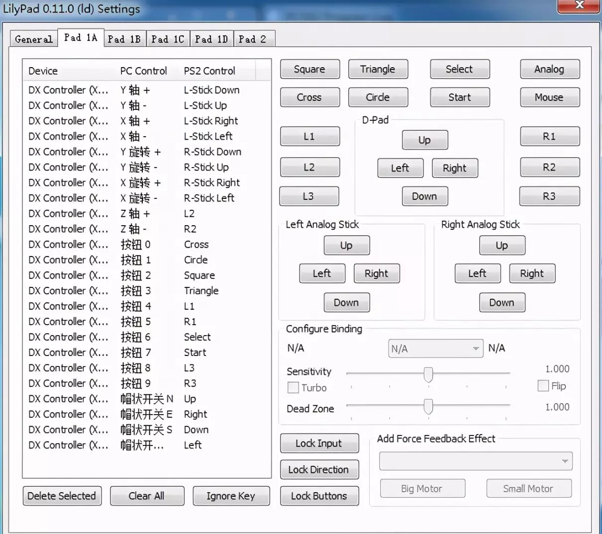This screenshot has height=534, width=602.
Task: Click D-Pad Left button
Action: pos(400,168)
